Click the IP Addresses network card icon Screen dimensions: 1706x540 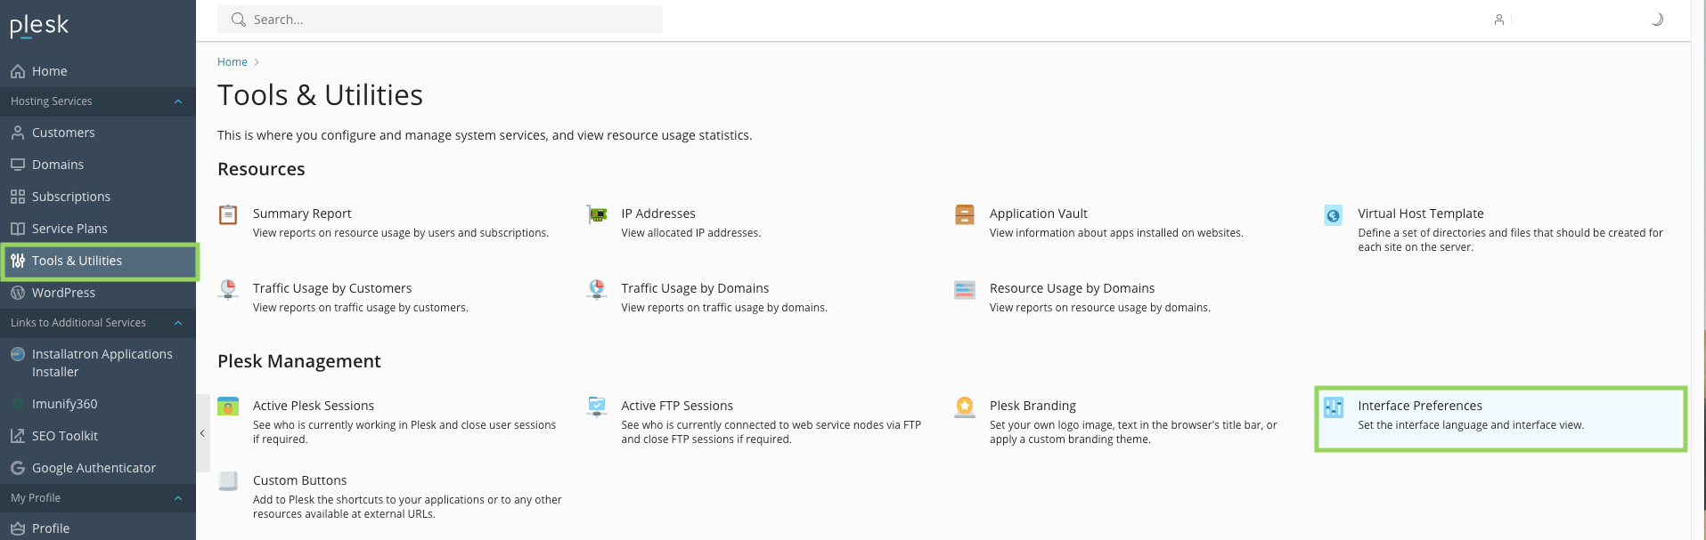[x=597, y=214]
